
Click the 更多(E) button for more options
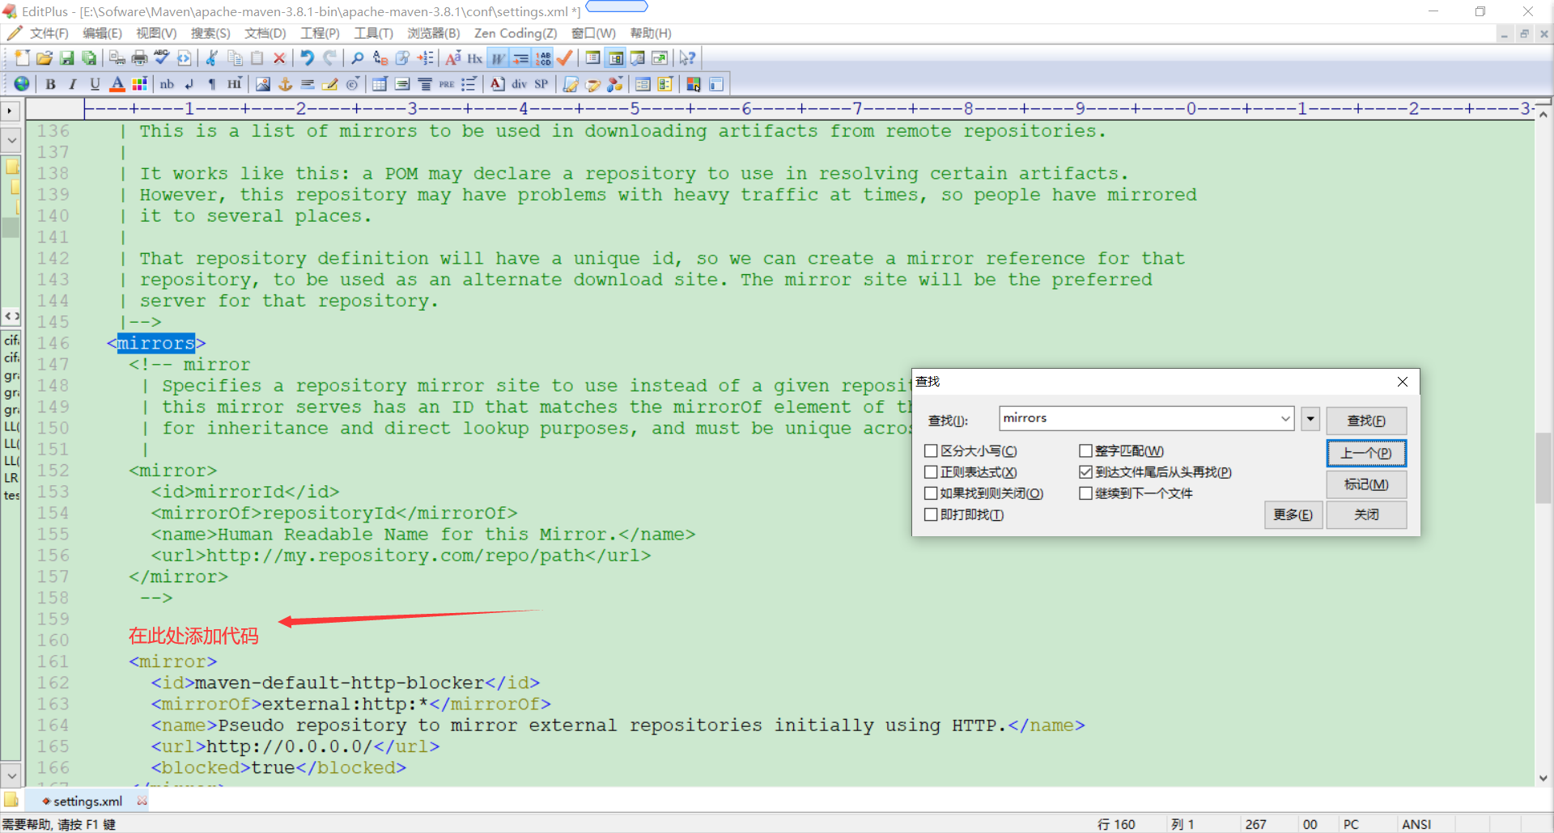(x=1293, y=514)
